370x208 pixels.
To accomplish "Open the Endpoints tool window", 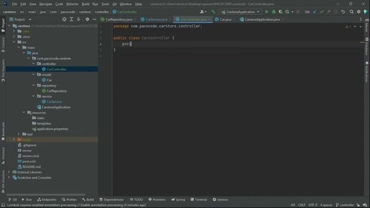I will pos(47,199).
